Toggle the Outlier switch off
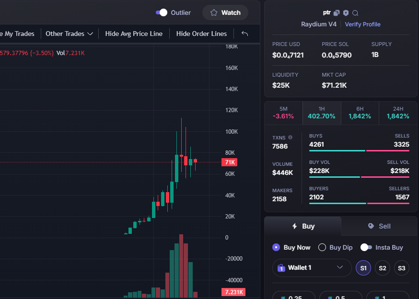Image resolution: width=419 pixels, height=299 pixels. click(x=162, y=12)
